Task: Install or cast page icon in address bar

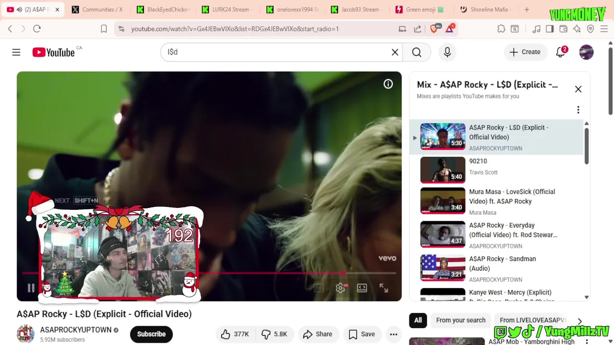Action: [x=402, y=29]
